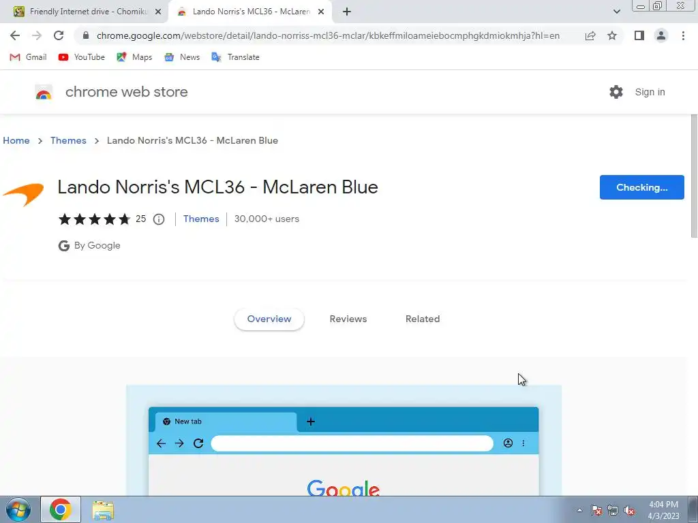Open web store settings gear
Viewport: 698px width, 523px height.
click(x=616, y=92)
